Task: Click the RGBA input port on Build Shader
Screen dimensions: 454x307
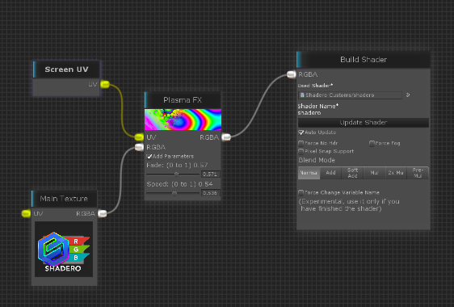Action: coord(292,74)
